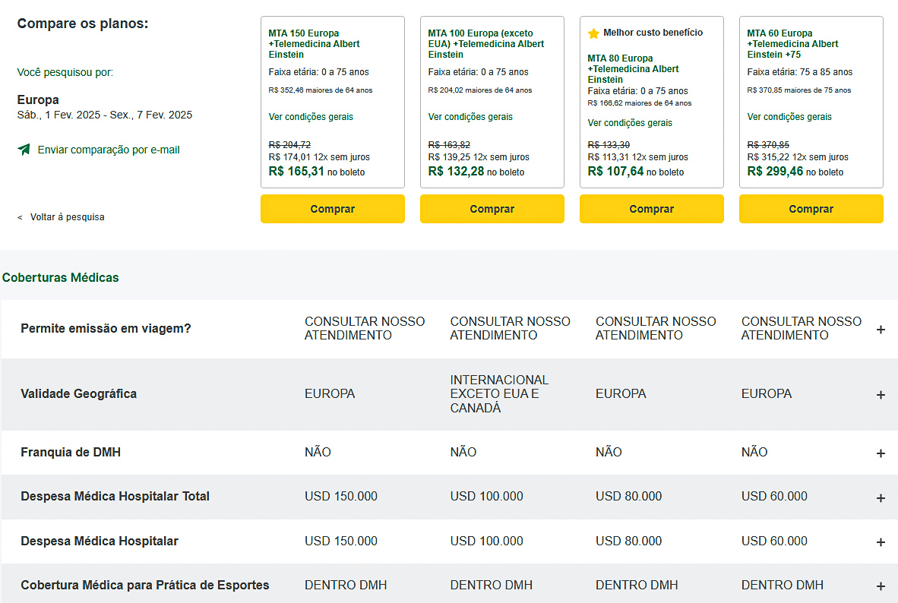Click the Franquia de DMH row label
The width and height of the screenshot is (898, 603).
click(x=71, y=453)
